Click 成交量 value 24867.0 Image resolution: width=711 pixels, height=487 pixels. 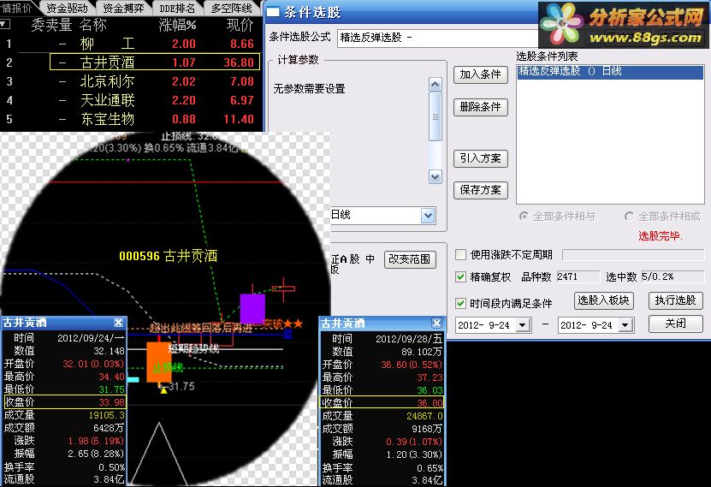click(425, 416)
